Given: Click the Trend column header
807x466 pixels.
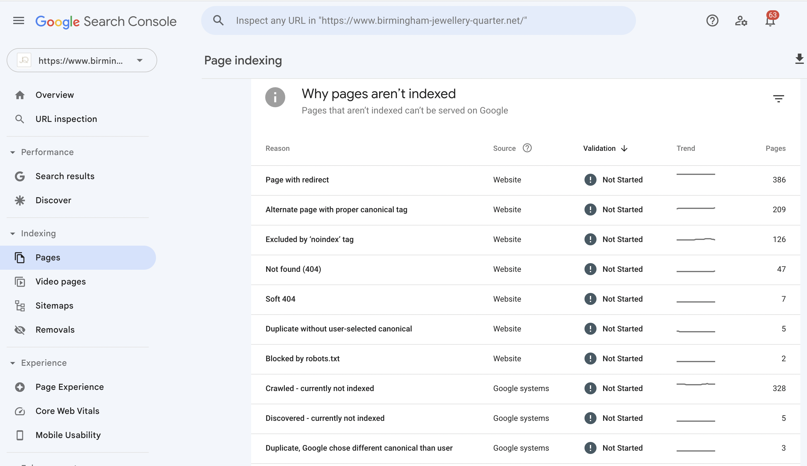Looking at the screenshot, I should (x=686, y=148).
